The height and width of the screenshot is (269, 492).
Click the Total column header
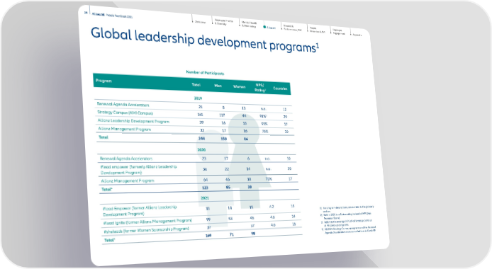click(x=196, y=84)
